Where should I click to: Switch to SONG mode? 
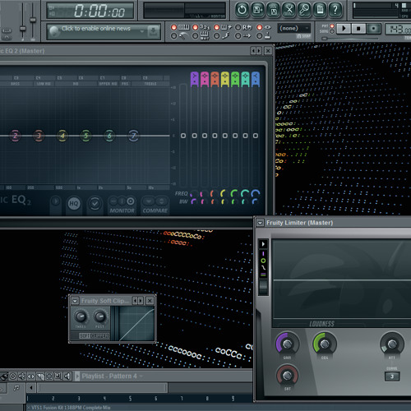(x=332, y=31)
